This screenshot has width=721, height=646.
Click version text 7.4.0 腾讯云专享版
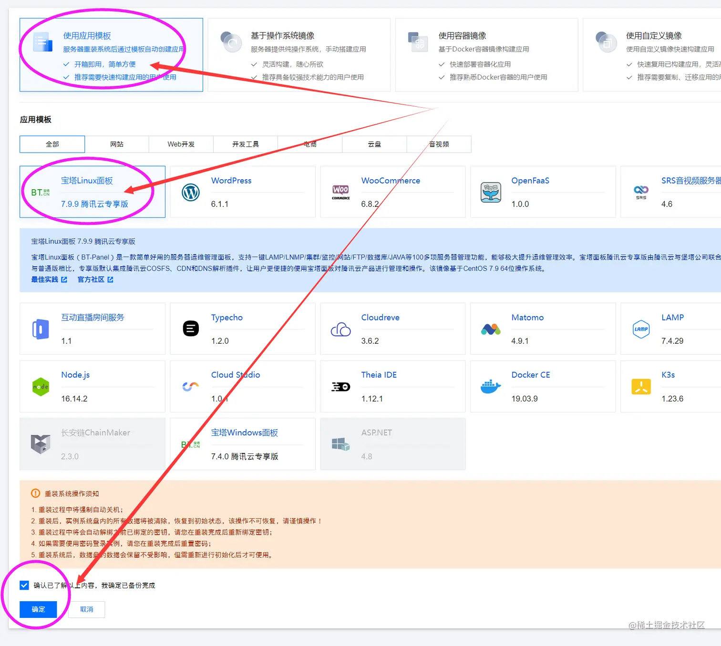coord(245,457)
